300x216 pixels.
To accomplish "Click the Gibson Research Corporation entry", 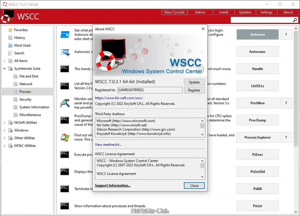I will tap(136, 129).
